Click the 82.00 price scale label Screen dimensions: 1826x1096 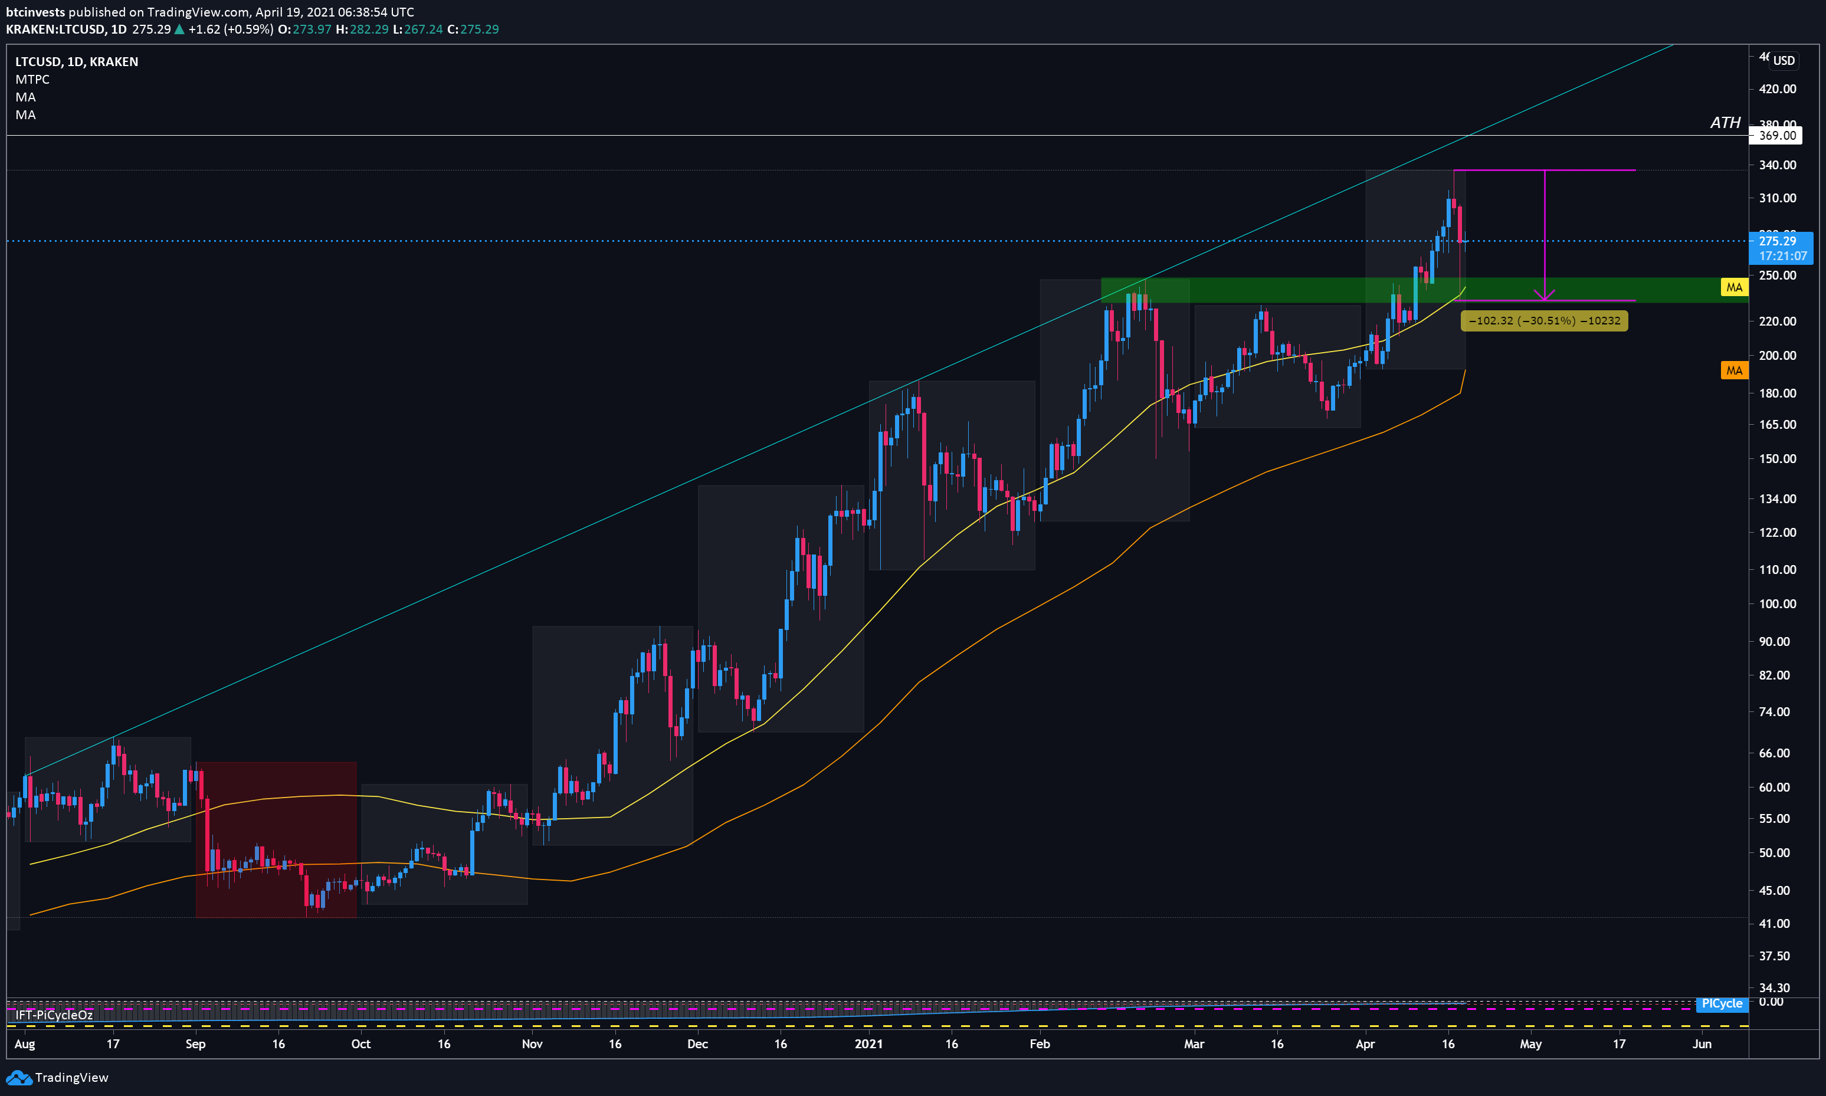coord(1774,676)
